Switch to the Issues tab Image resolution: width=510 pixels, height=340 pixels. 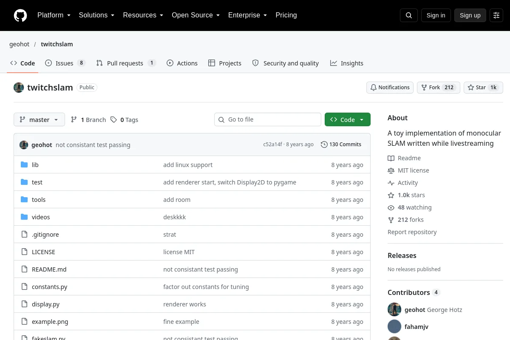click(x=65, y=63)
